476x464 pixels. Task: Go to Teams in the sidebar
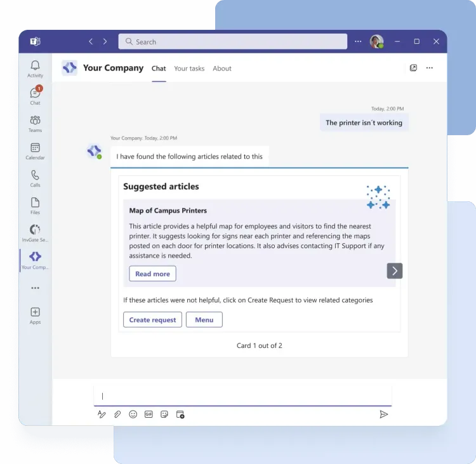[35, 123]
